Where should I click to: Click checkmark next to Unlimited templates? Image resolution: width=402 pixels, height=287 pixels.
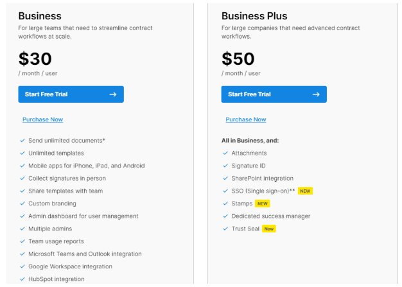point(22,153)
